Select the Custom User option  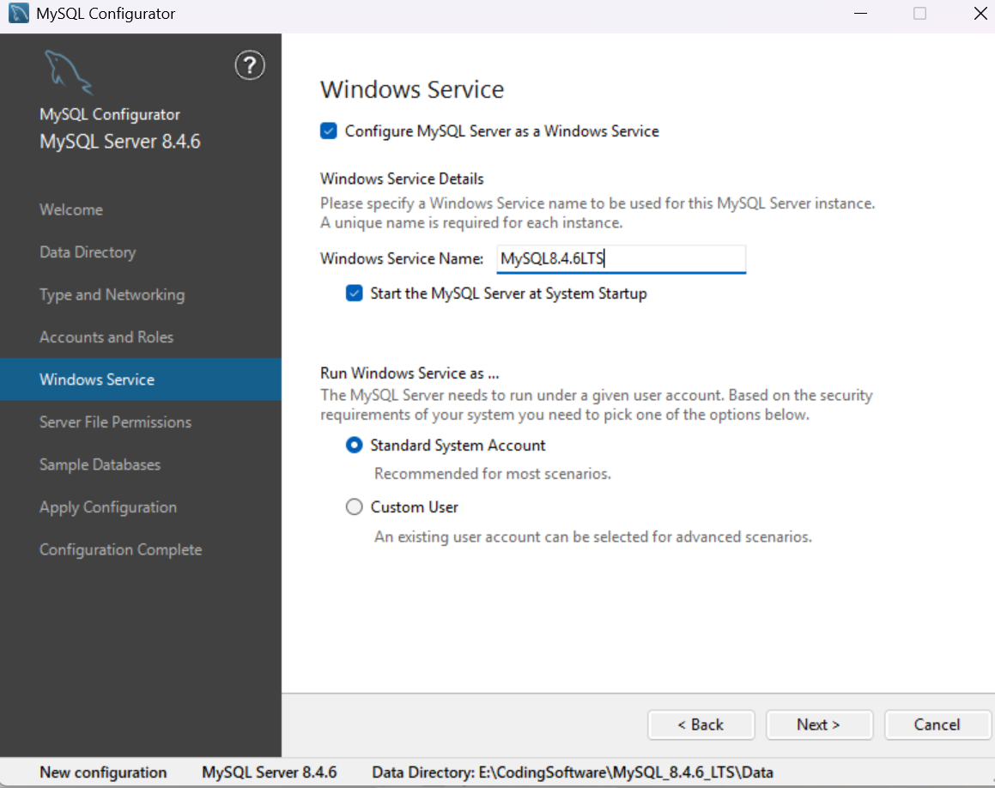point(354,506)
